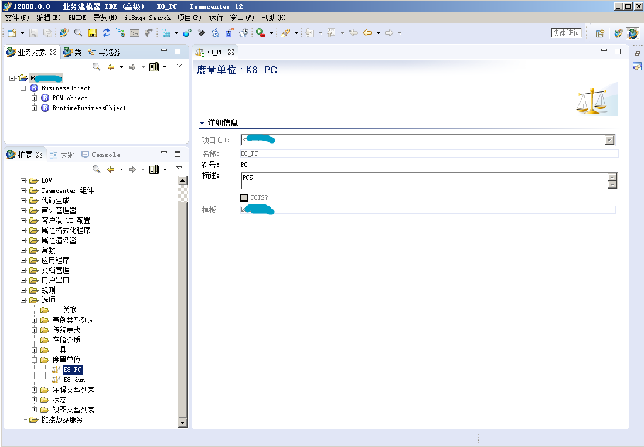Switch to the Console tab
The width and height of the screenshot is (644, 447).
101,155
